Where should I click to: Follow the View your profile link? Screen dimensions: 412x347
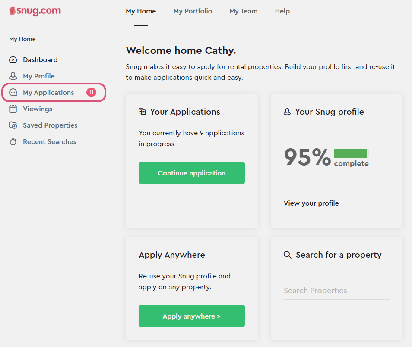point(311,203)
